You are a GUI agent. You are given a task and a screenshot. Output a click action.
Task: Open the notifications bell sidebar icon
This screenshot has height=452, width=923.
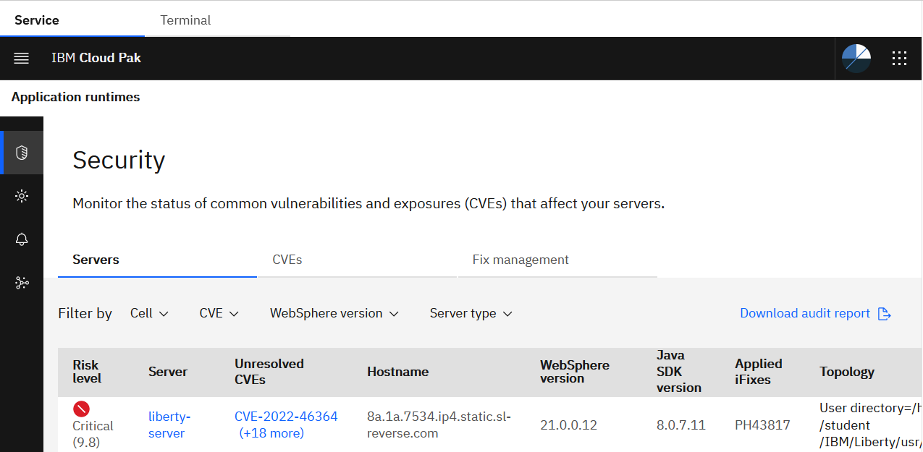coord(22,239)
